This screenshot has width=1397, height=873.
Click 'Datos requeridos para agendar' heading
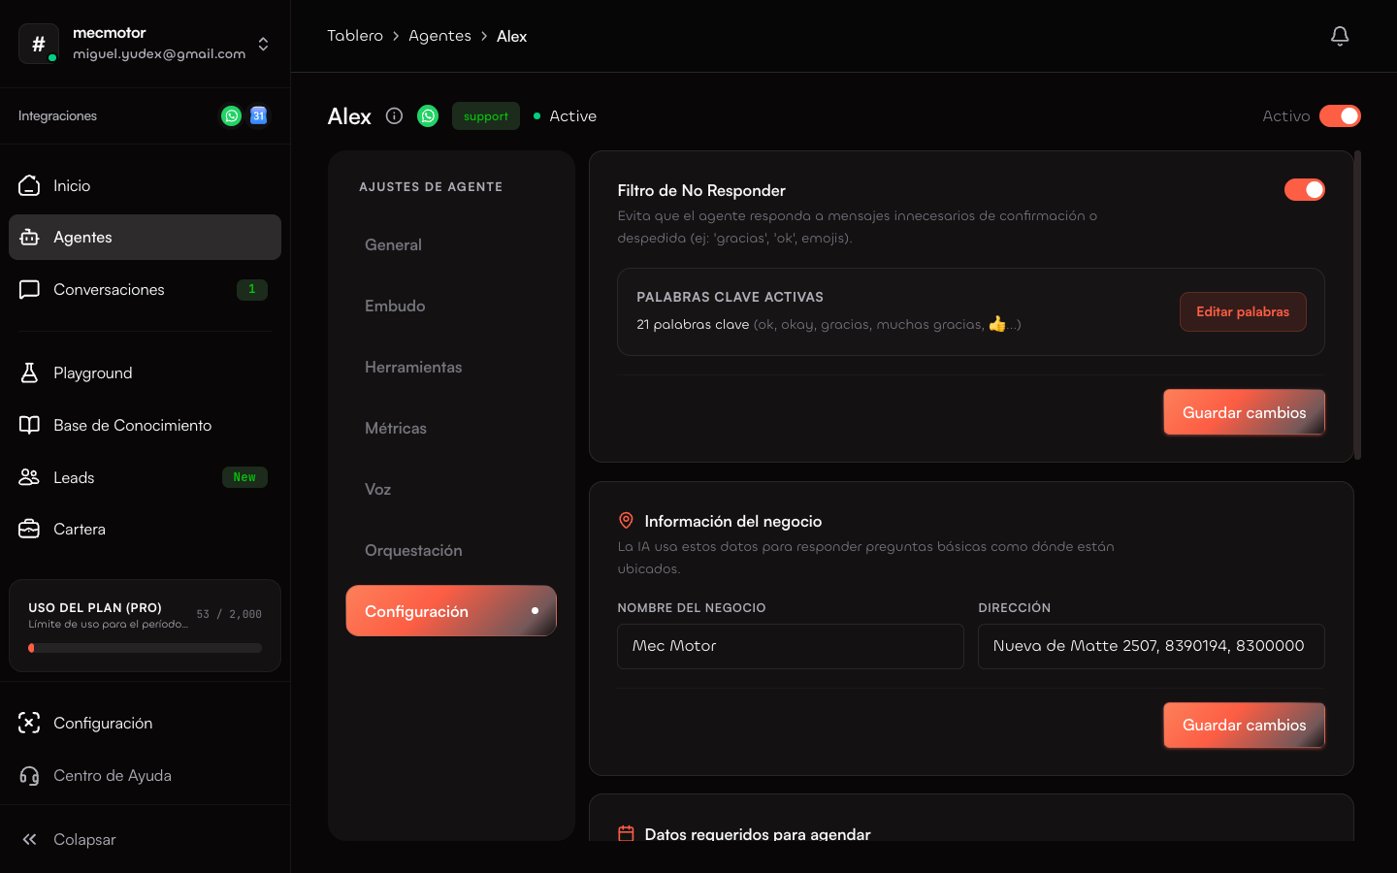758,834
